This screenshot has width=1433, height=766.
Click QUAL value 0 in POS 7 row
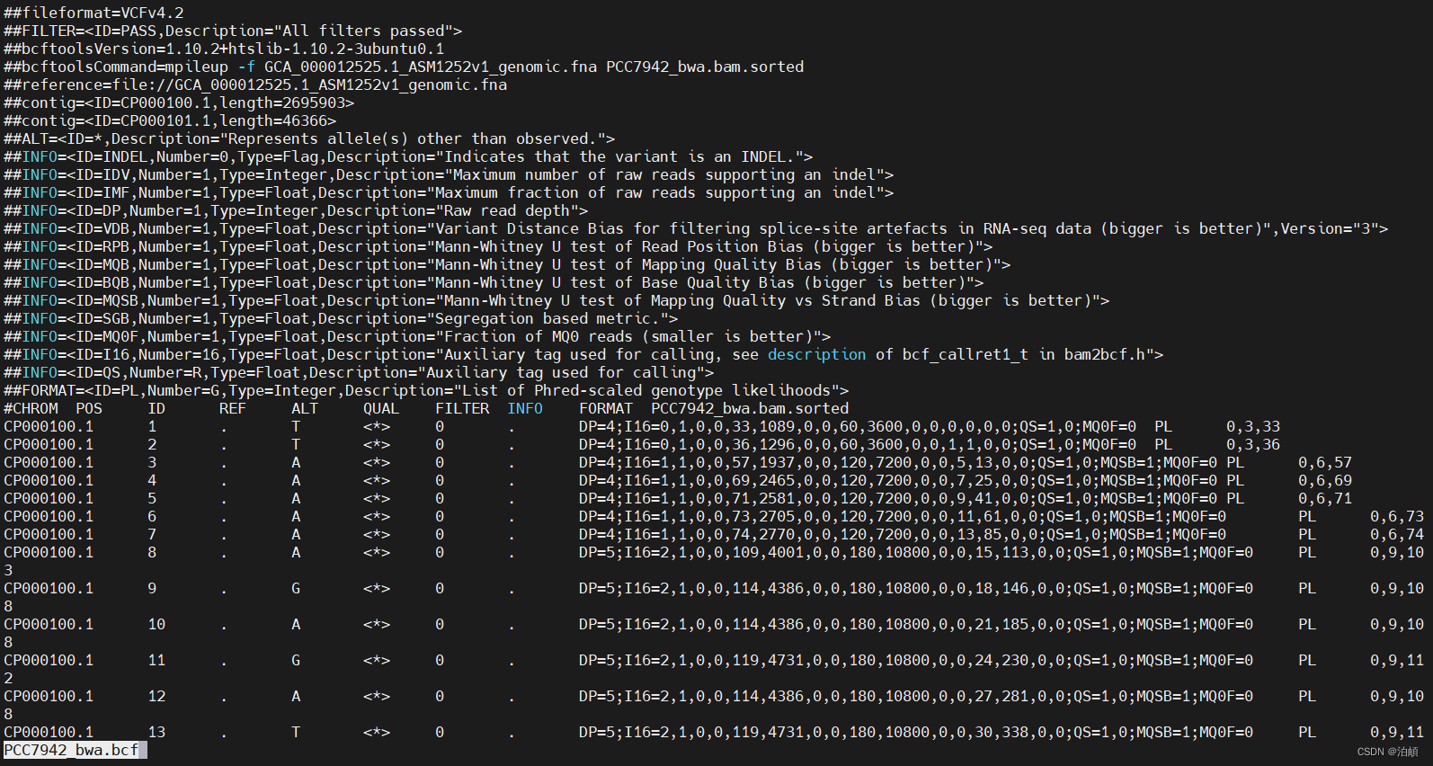point(440,534)
